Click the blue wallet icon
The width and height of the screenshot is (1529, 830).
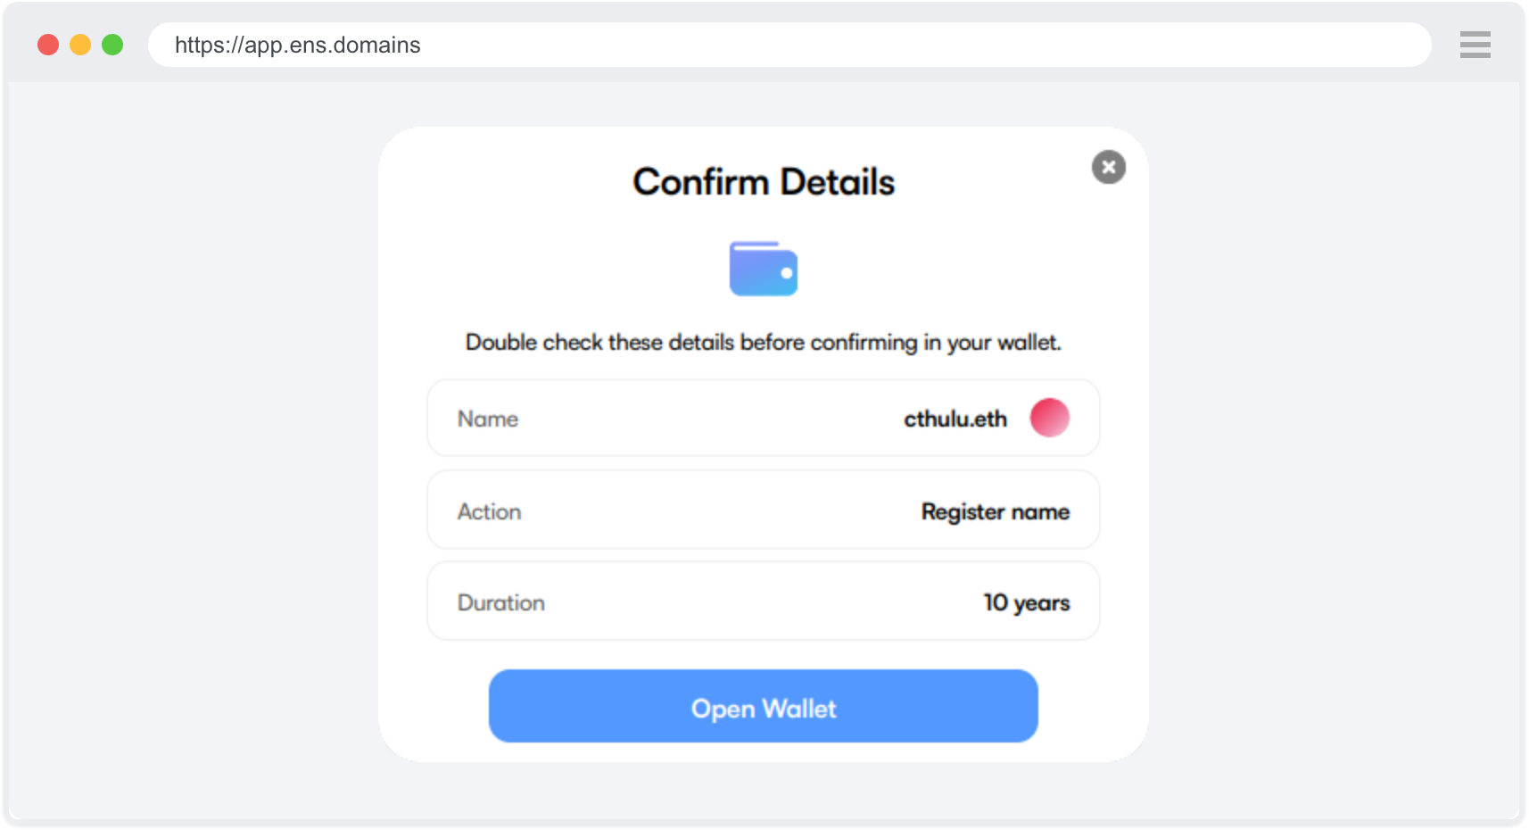[x=763, y=269]
